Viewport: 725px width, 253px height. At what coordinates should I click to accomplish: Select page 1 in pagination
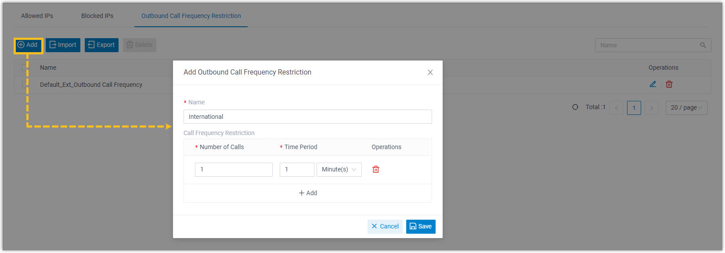pyautogui.click(x=634, y=108)
